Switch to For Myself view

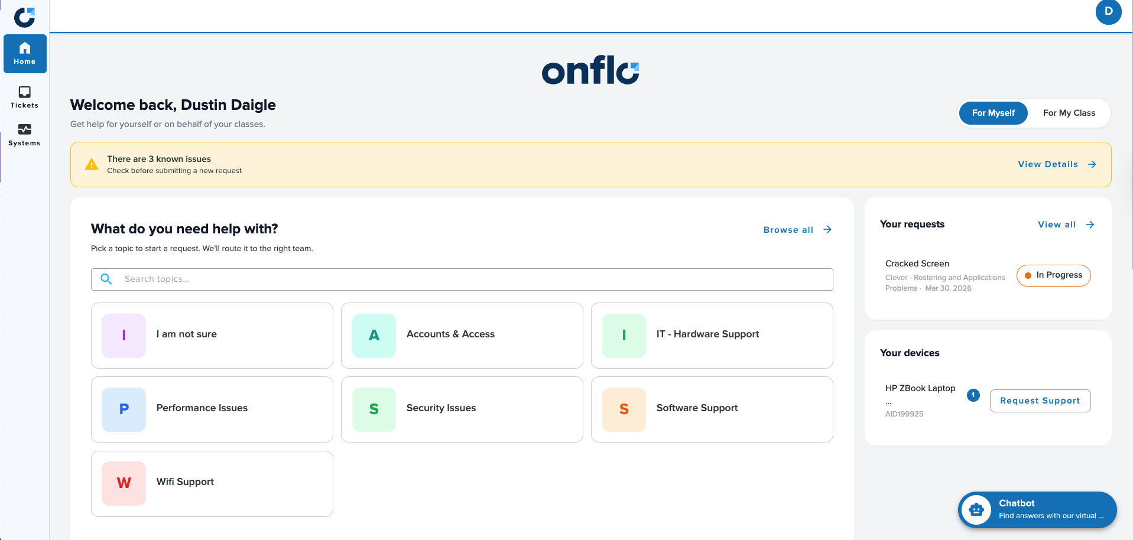994,113
